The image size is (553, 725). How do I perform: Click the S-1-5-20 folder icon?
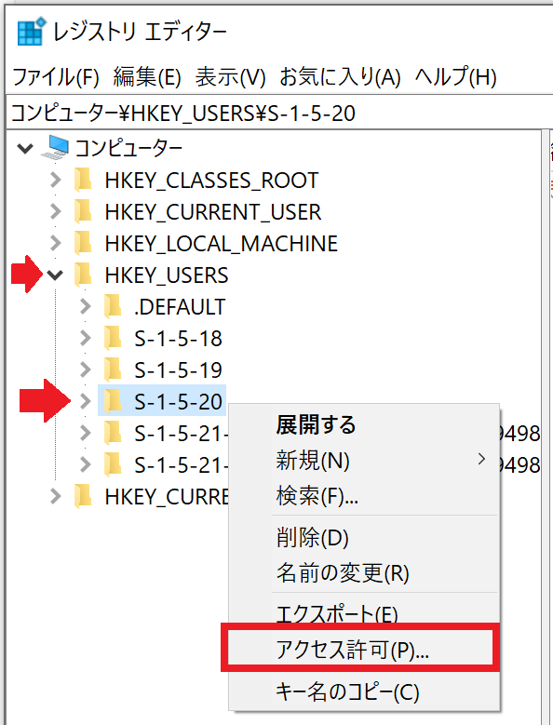(x=113, y=401)
